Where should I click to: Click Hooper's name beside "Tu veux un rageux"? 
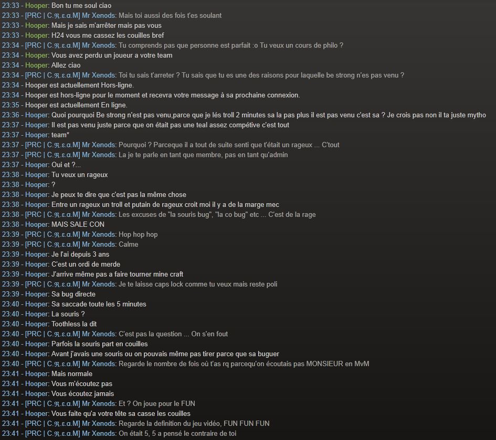[37, 175]
